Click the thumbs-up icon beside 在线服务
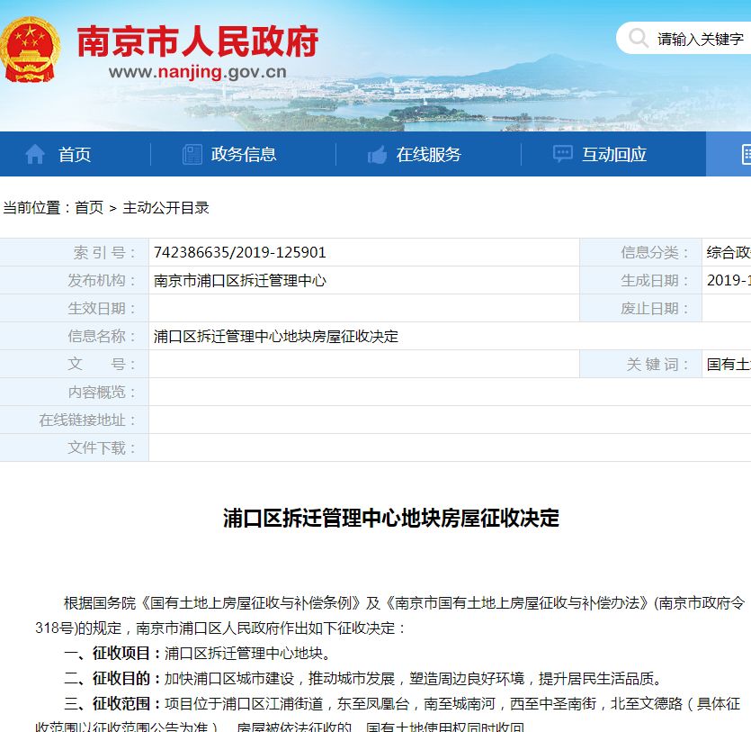The height and width of the screenshot is (732, 751). [376, 154]
